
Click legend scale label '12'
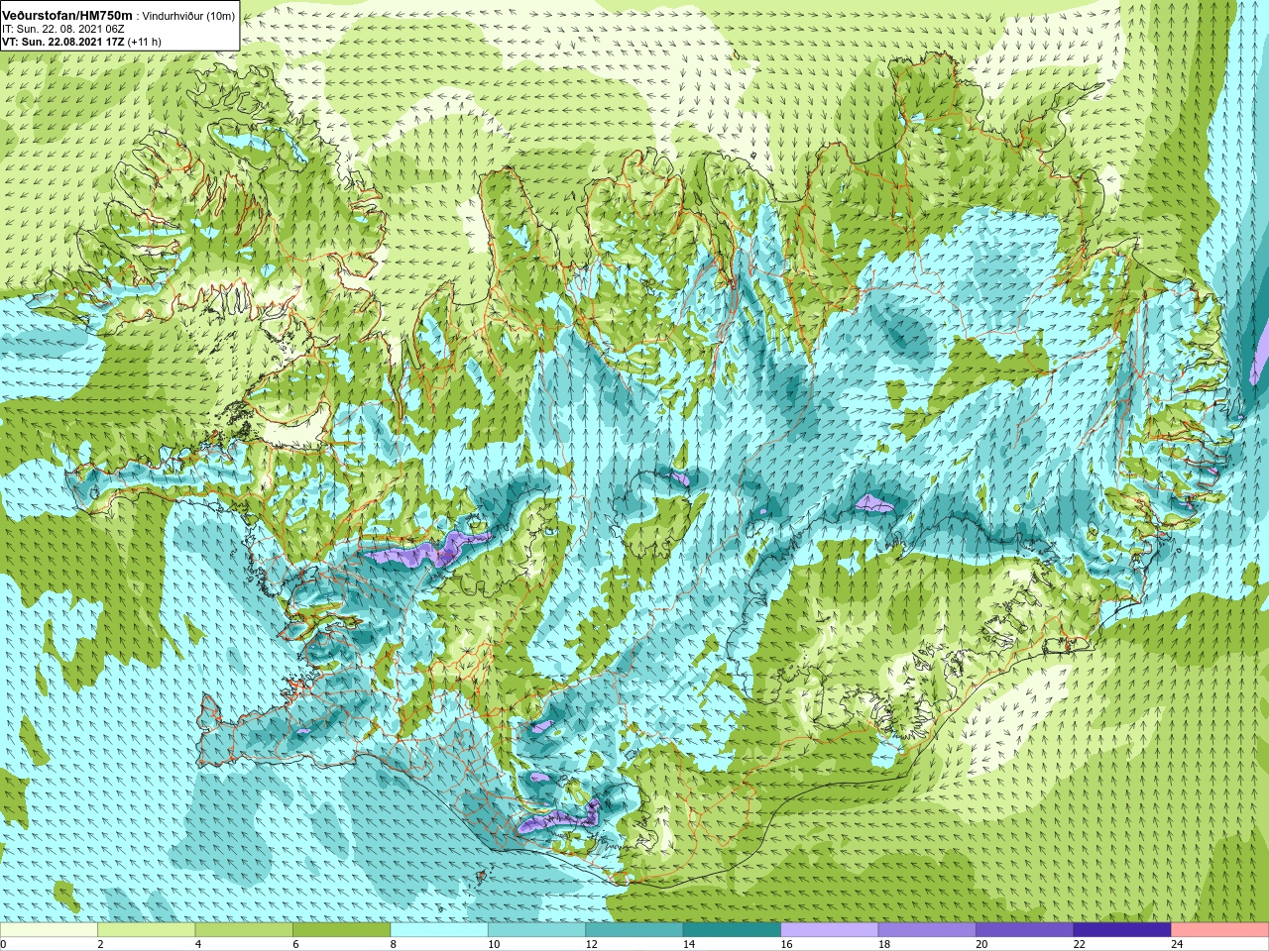(x=591, y=944)
